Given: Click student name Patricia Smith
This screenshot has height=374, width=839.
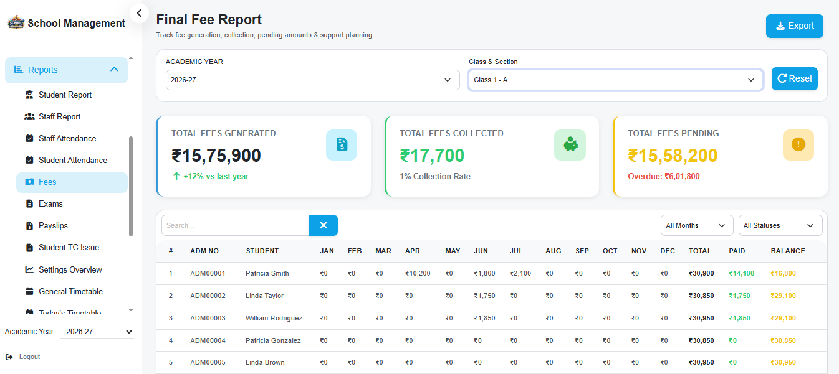Looking at the screenshot, I should 267,273.
